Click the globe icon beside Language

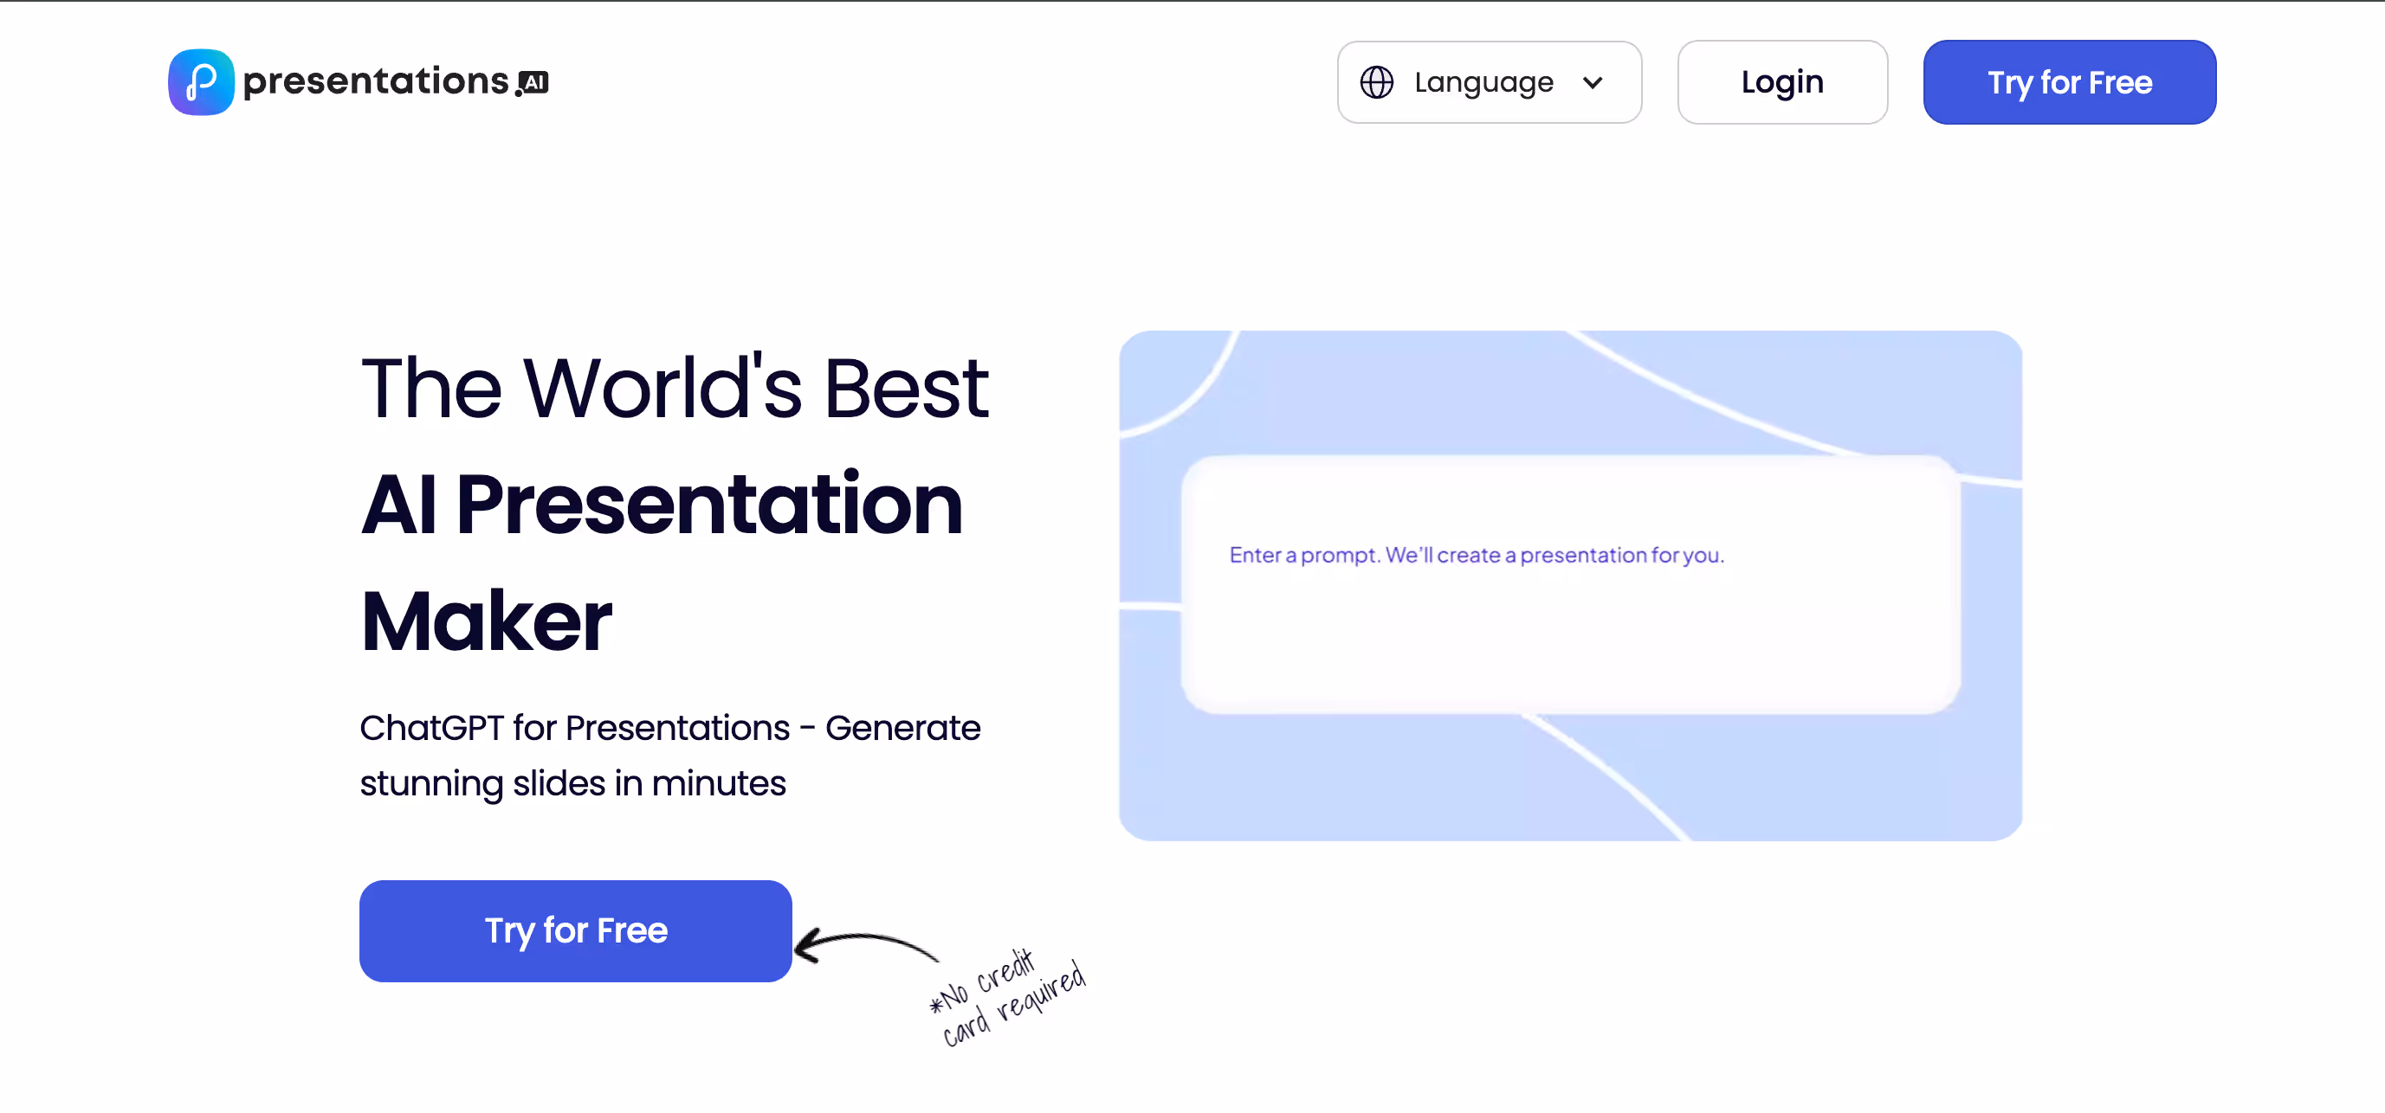click(x=1377, y=82)
